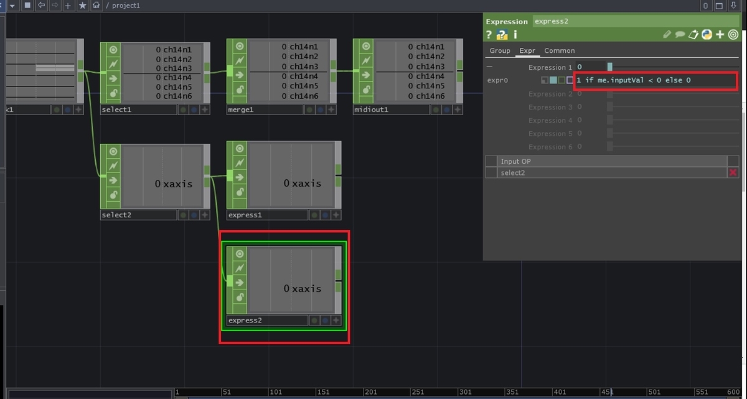Select green export mode square for expr0
The height and width of the screenshot is (399, 747).
click(x=561, y=80)
